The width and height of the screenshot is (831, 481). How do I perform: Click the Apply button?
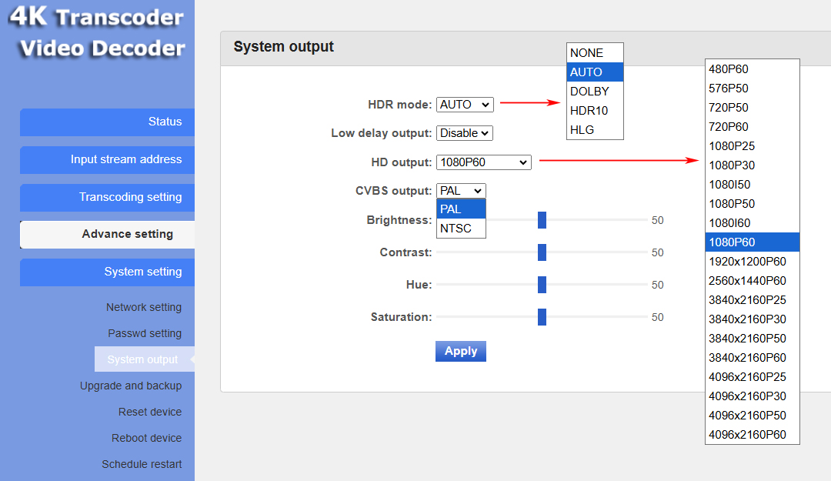point(461,351)
